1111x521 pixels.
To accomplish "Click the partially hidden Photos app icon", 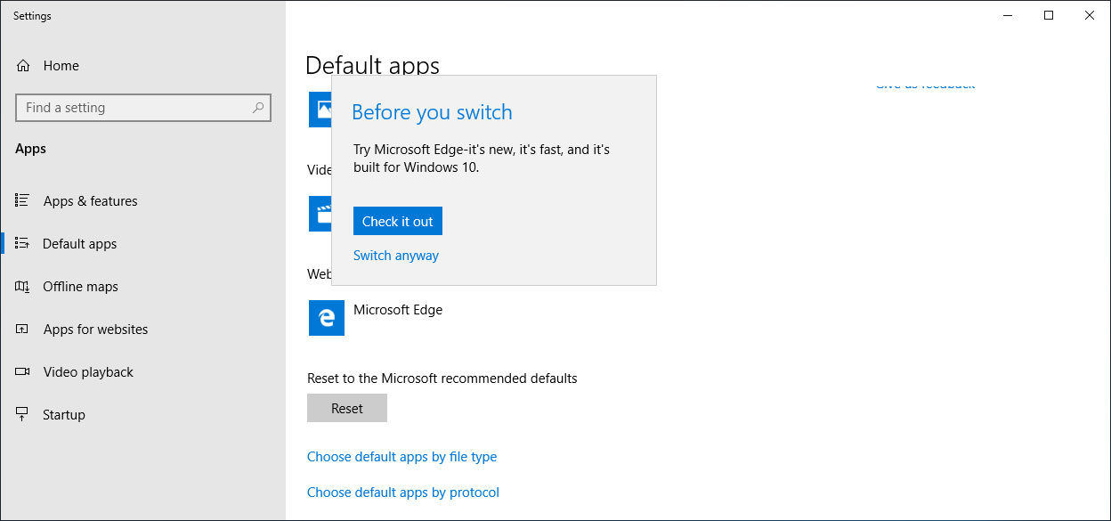I will [x=320, y=109].
